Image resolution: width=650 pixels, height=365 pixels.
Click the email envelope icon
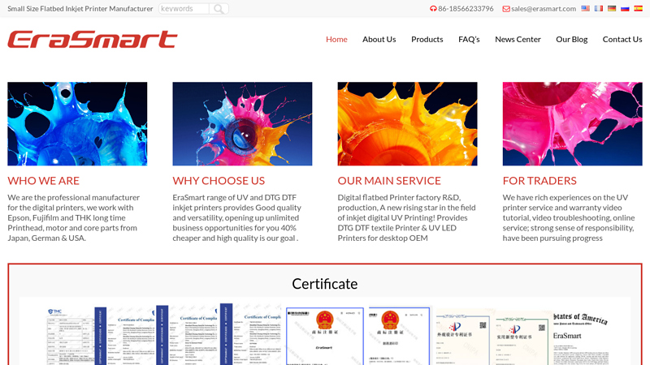click(x=506, y=9)
